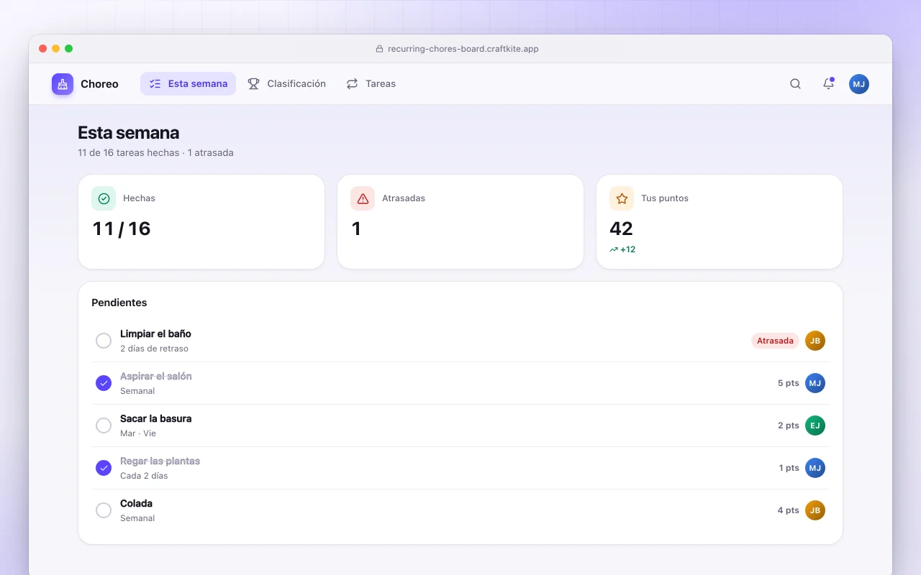Click EJ avatar on Sacar la basura

[815, 425]
